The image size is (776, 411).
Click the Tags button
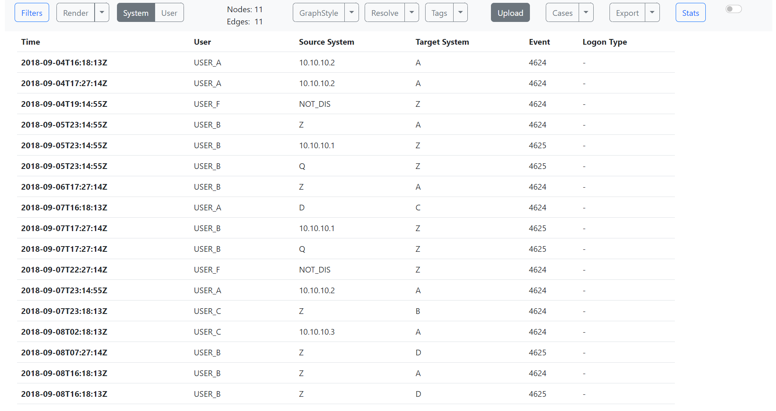tap(439, 13)
